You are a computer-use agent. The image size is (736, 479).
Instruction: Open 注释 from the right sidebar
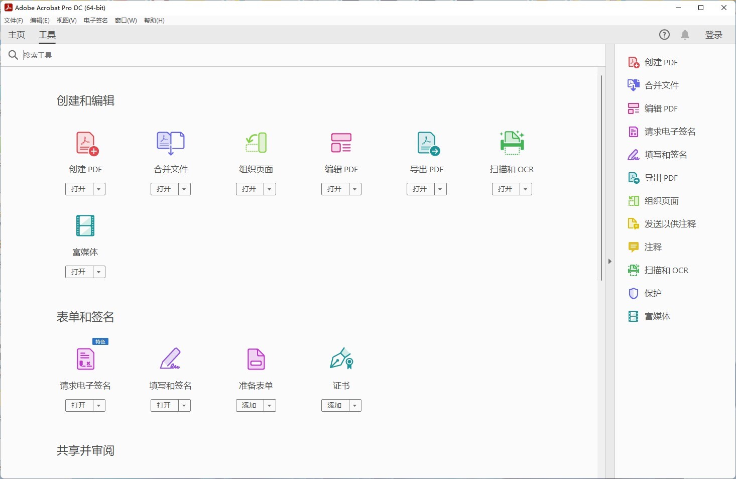(x=645, y=247)
